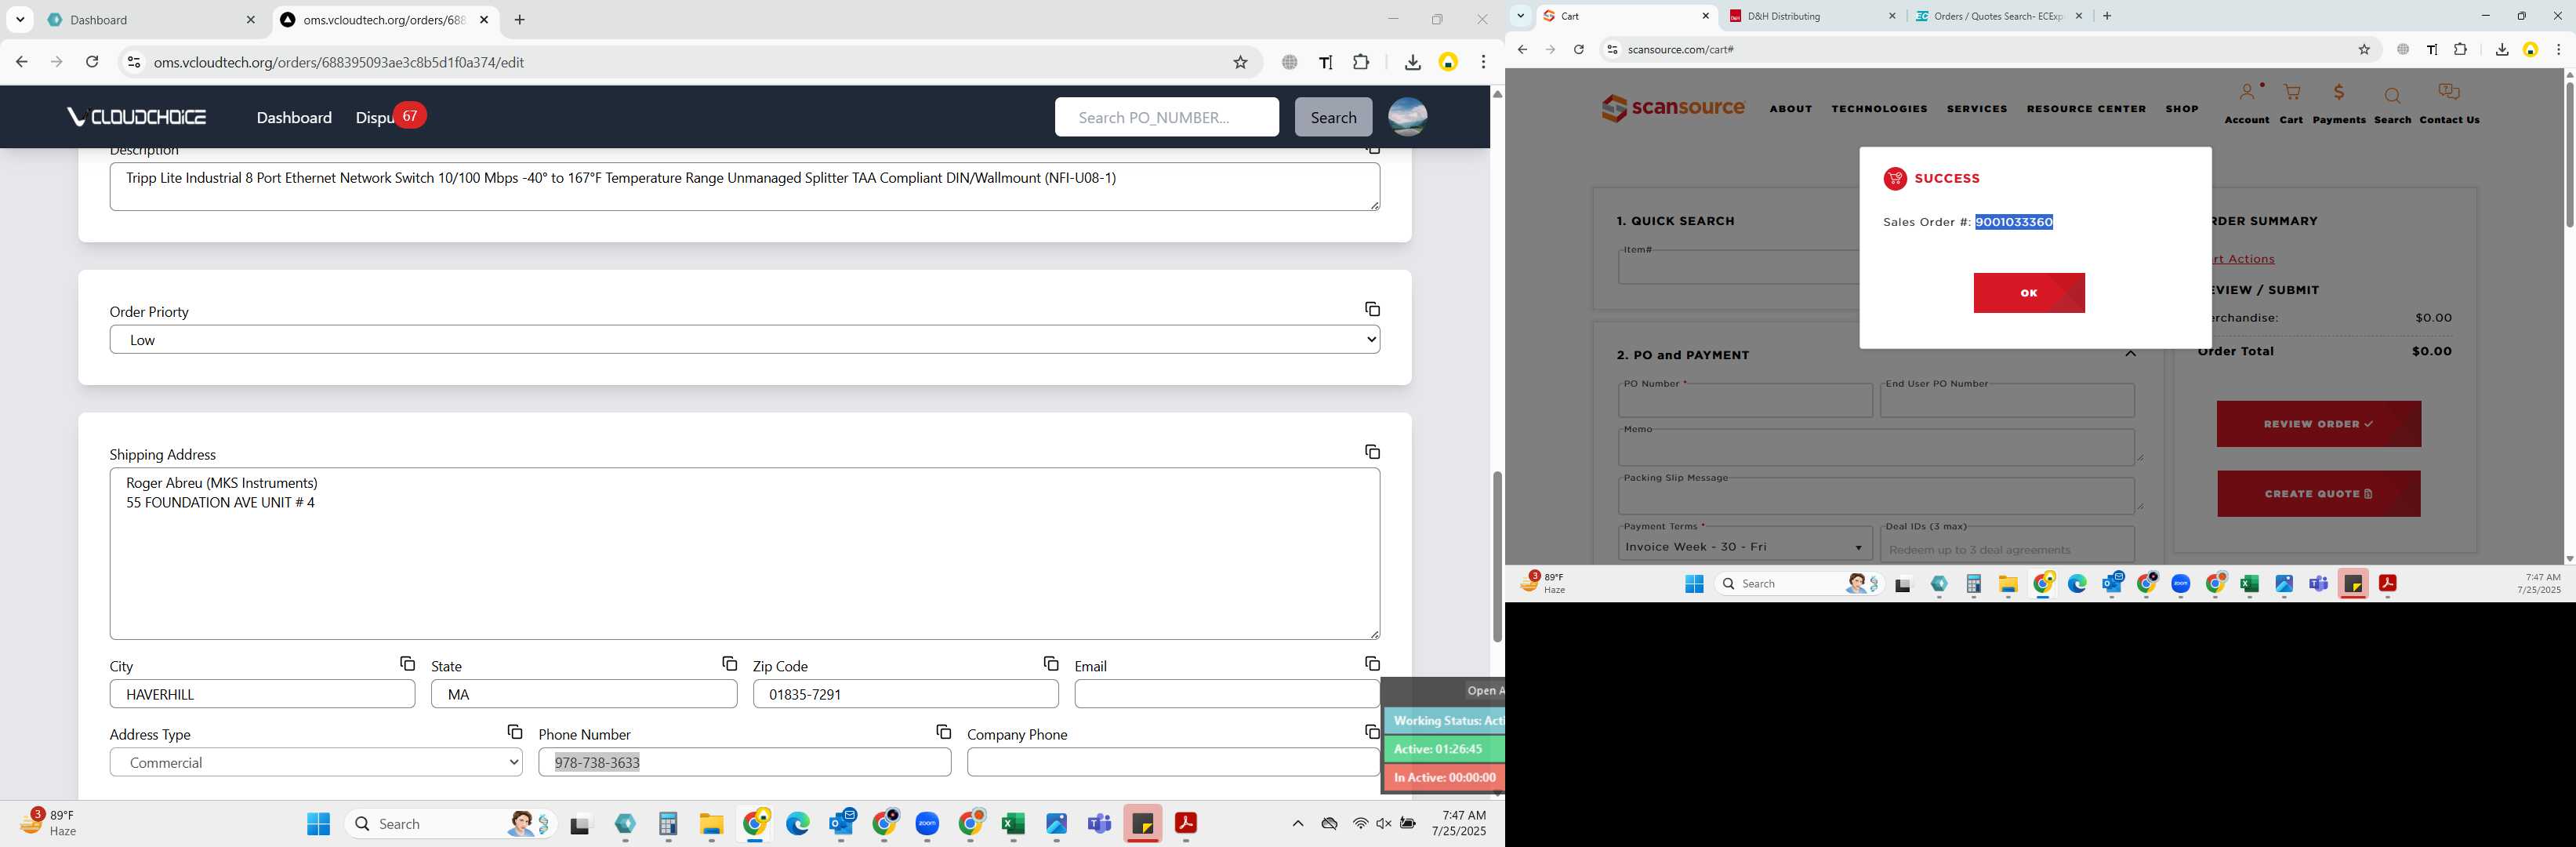Bookmark the scansource.com cart page

click(2364, 49)
